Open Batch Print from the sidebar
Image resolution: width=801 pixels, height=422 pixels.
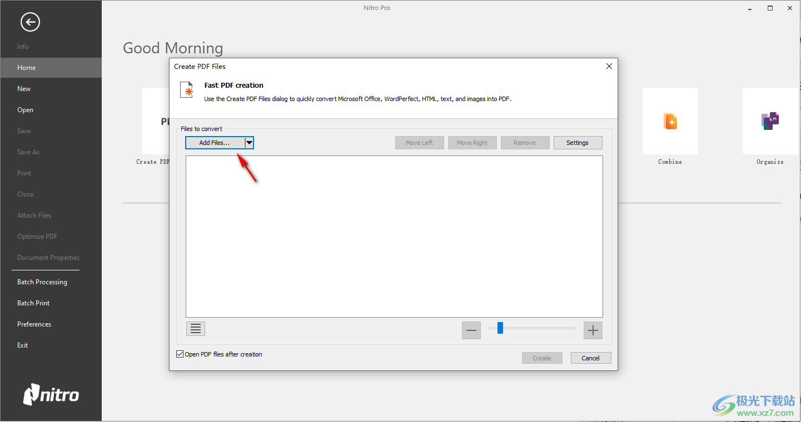coord(33,303)
